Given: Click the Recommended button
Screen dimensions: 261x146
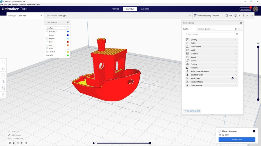Looking at the screenshot, I should (192, 111).
